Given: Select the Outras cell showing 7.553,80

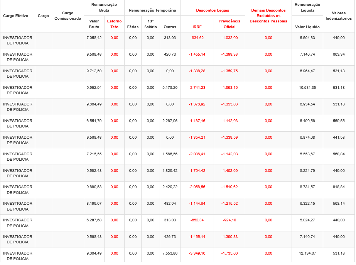Looking at the screenshot, I should (170, 253).
